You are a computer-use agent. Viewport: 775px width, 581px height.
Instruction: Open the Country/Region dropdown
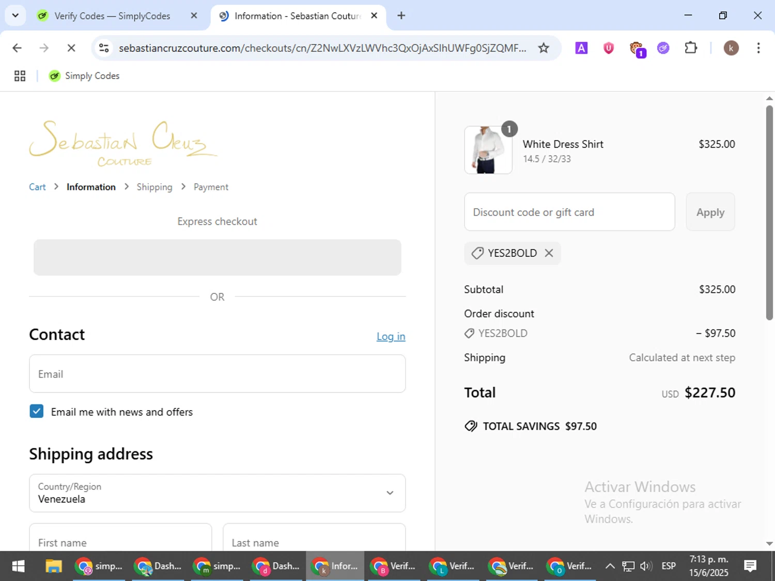pyautogui.click(x=217, y=493)
